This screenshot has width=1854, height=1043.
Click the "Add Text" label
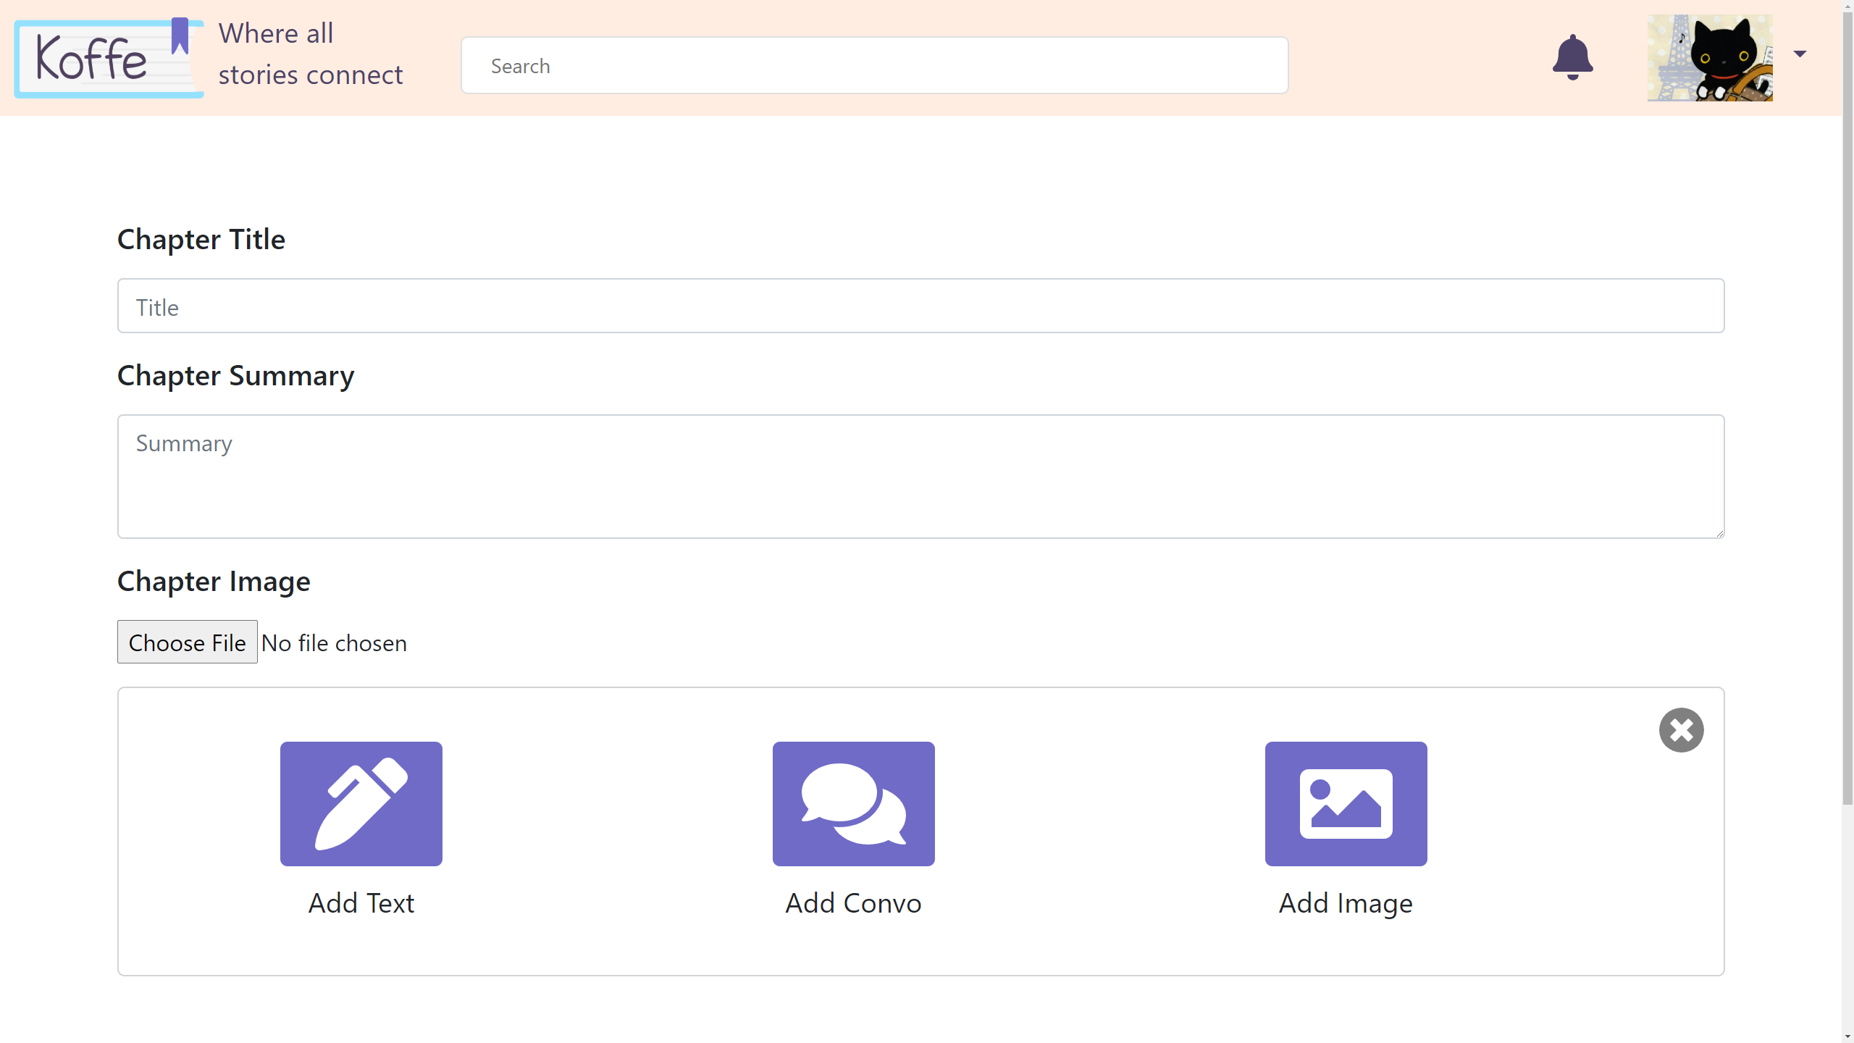click(361, 903)
